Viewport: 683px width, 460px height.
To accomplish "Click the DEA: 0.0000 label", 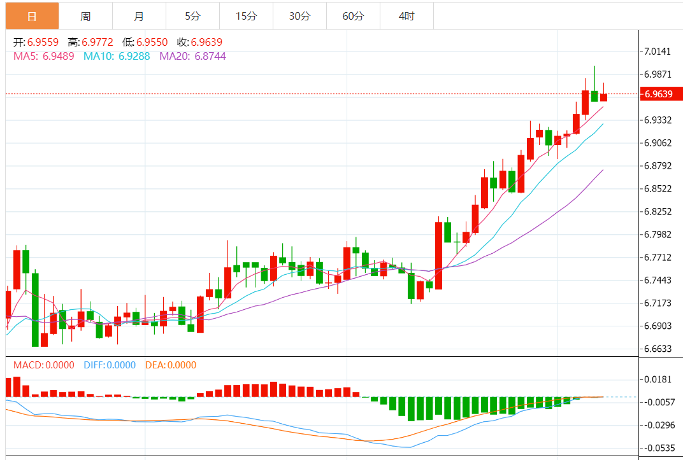I will click(x=171, y=365).
